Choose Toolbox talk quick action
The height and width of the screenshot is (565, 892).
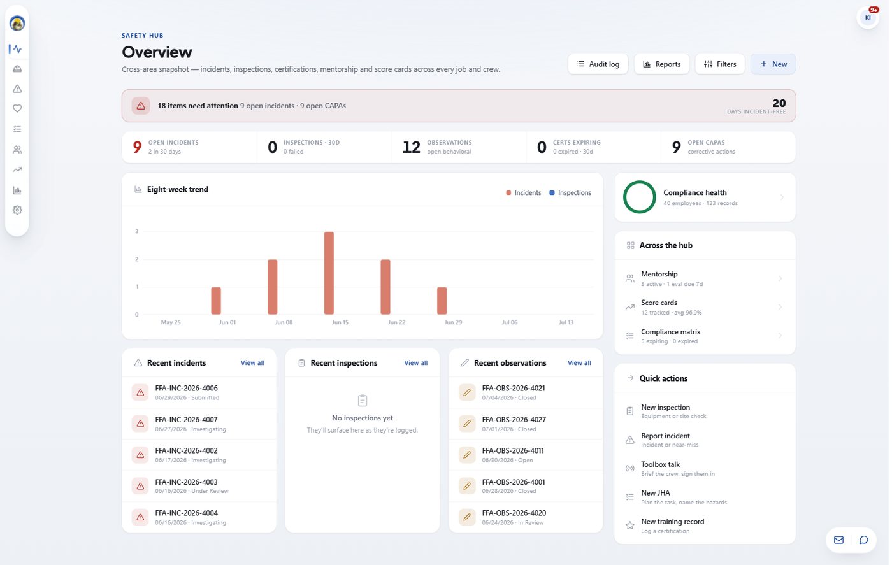[705, 469]
